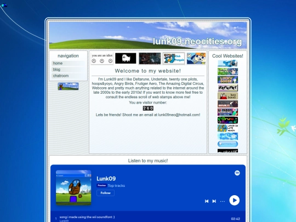Visit the blue cloudy sky website button

[227, 136]
